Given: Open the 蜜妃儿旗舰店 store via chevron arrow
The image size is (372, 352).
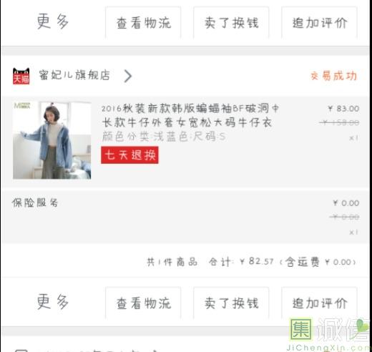Looking at the screenshot, I should (x=128, y=76).
